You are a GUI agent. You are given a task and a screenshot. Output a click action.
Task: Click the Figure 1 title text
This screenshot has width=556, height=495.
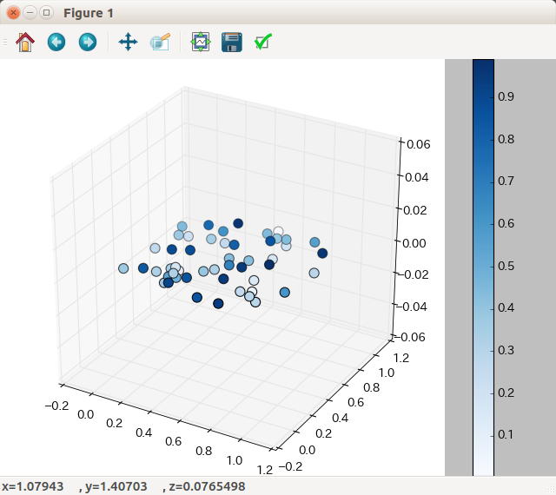coord(89,13)
